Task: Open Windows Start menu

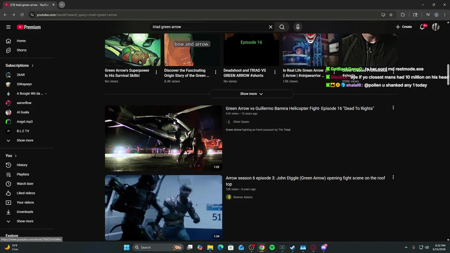Action: pyautogui.click(x=127, y=247)
